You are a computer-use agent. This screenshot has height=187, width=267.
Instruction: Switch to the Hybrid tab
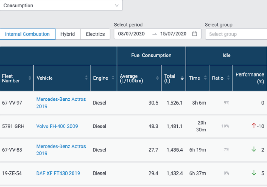pos(68,34)
